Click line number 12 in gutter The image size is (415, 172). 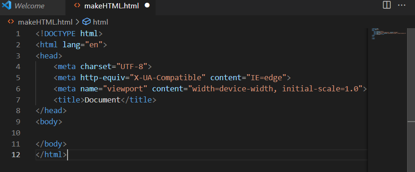pyautogui.click(x=16, y=155)
